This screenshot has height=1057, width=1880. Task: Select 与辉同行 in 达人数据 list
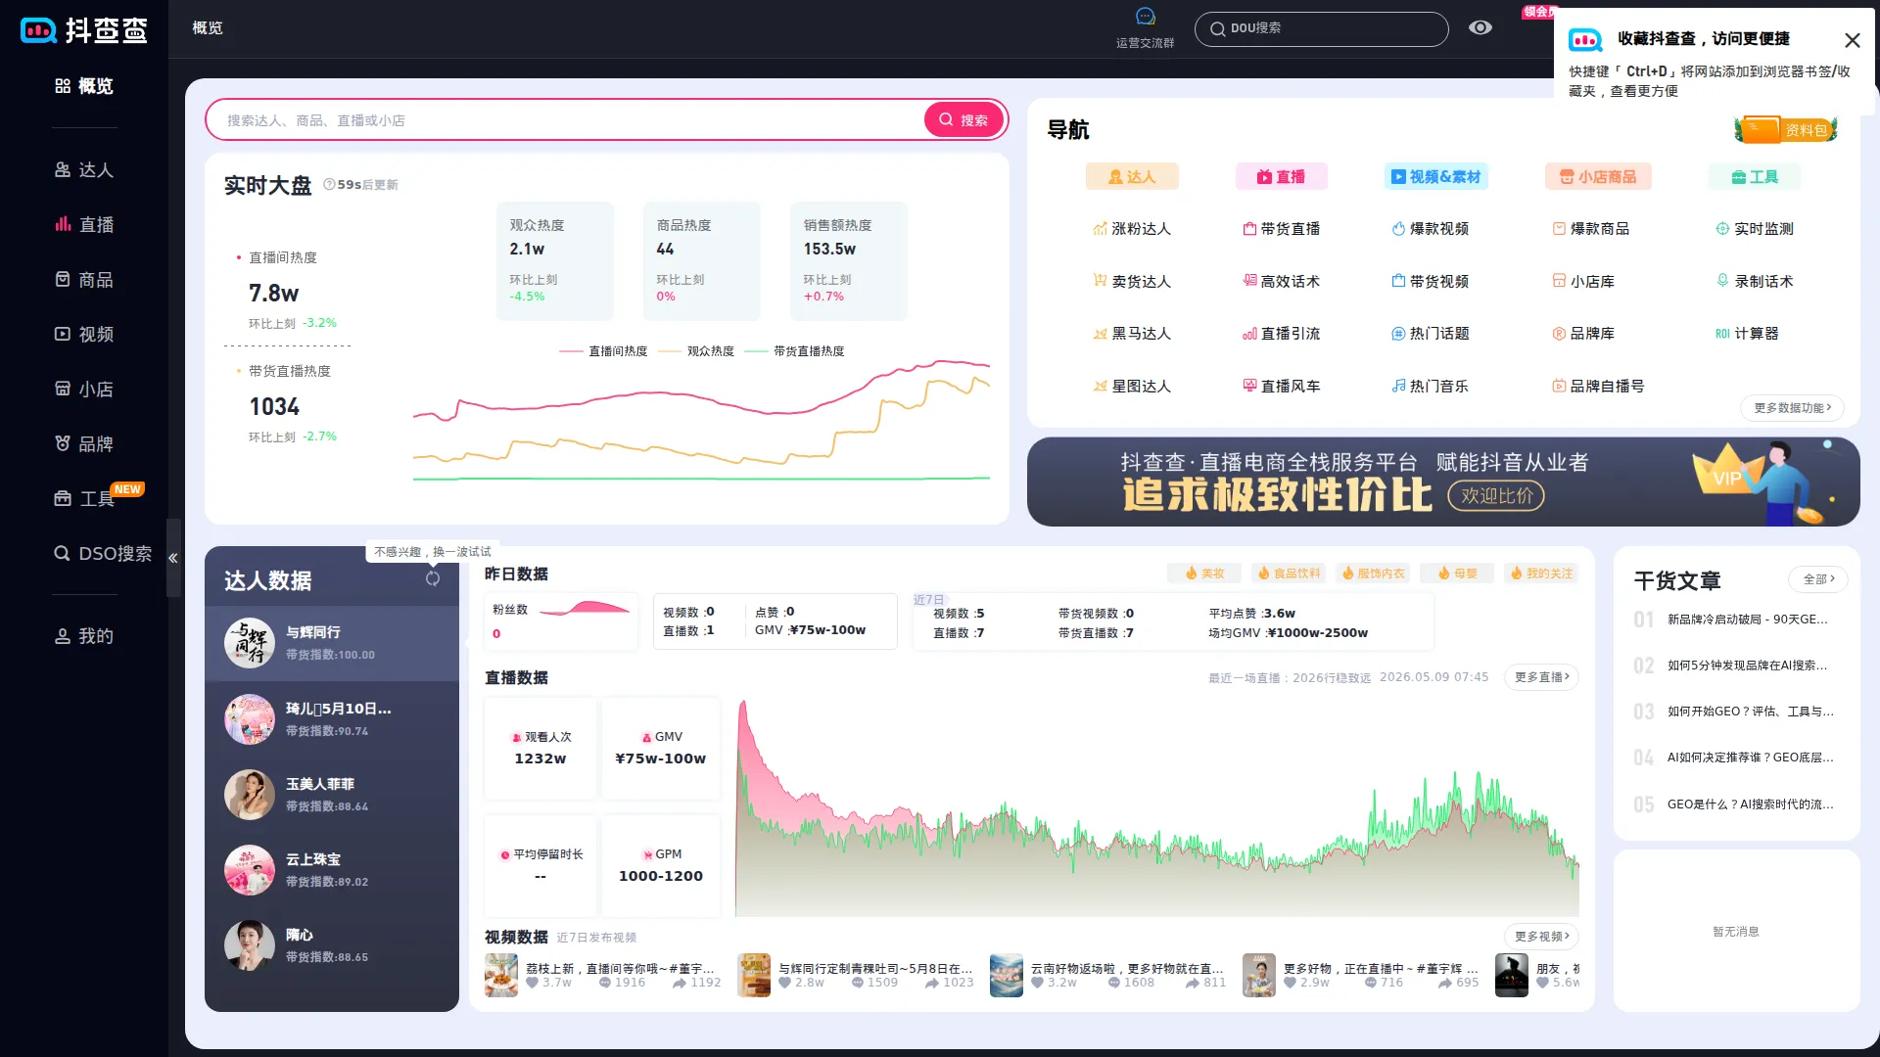[x=332, y=643]
